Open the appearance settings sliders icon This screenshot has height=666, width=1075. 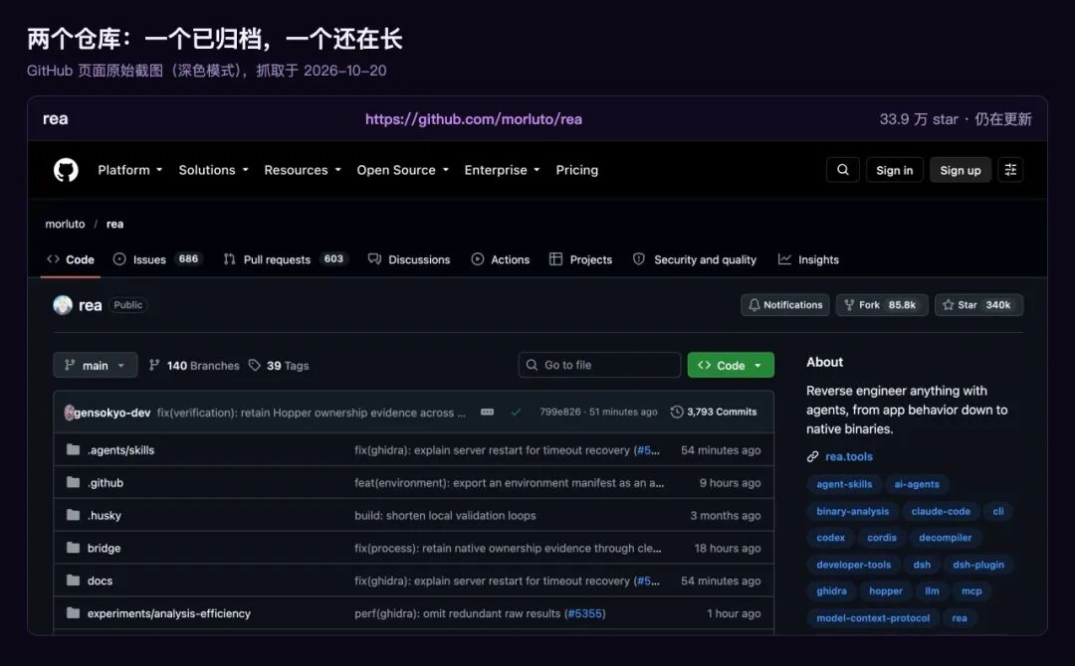(x=1010, y=170)
